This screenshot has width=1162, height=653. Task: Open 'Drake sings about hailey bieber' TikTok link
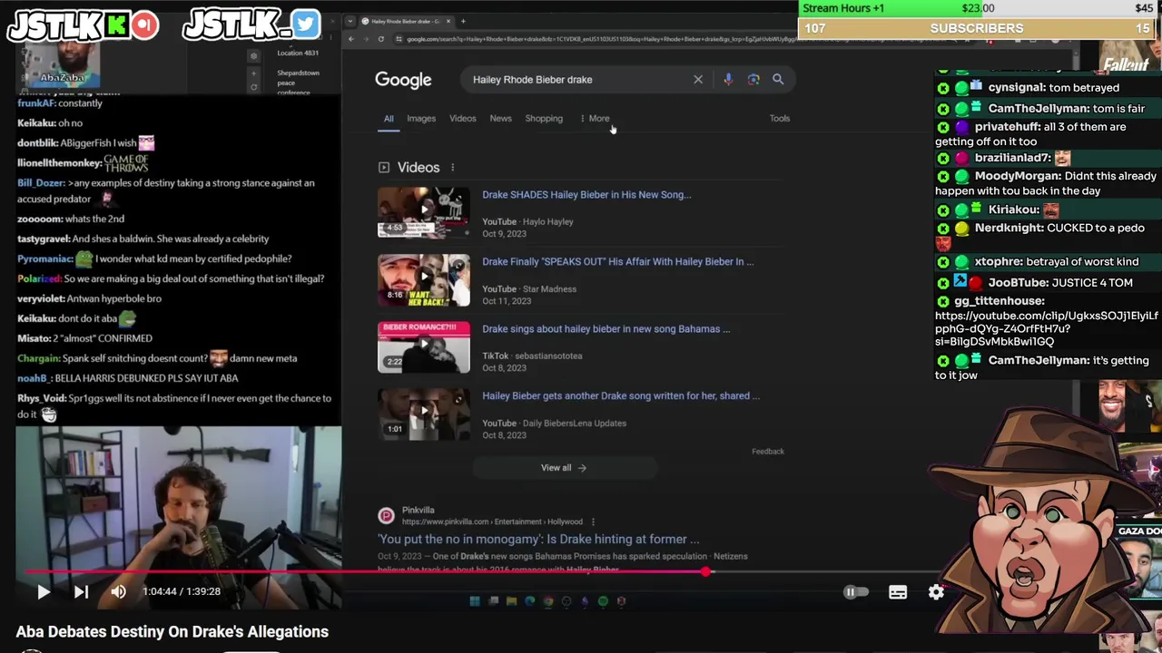click(x=606, y=328)
